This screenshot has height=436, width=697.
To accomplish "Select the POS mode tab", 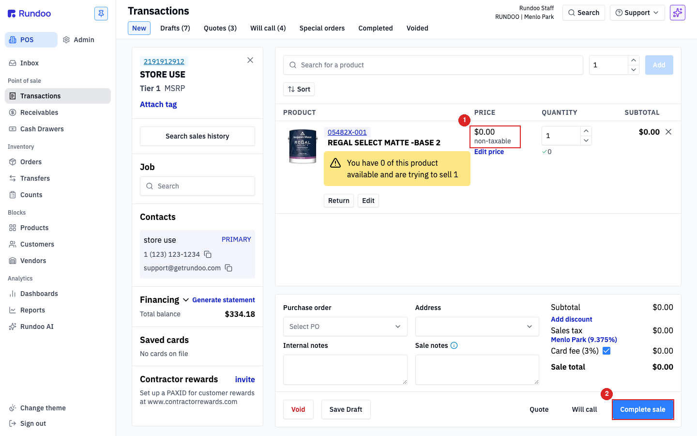I will (31, 40).
